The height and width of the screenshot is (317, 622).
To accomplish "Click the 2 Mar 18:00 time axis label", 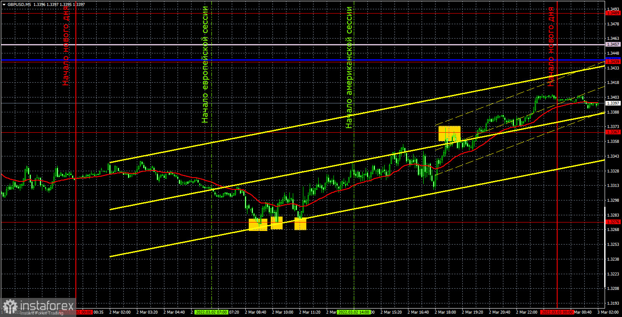I will [x=445, y=312].
